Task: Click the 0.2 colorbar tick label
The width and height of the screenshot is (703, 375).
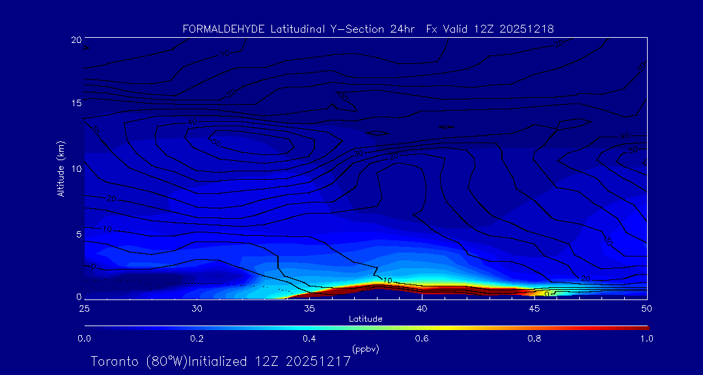Action: coord(197,339)
